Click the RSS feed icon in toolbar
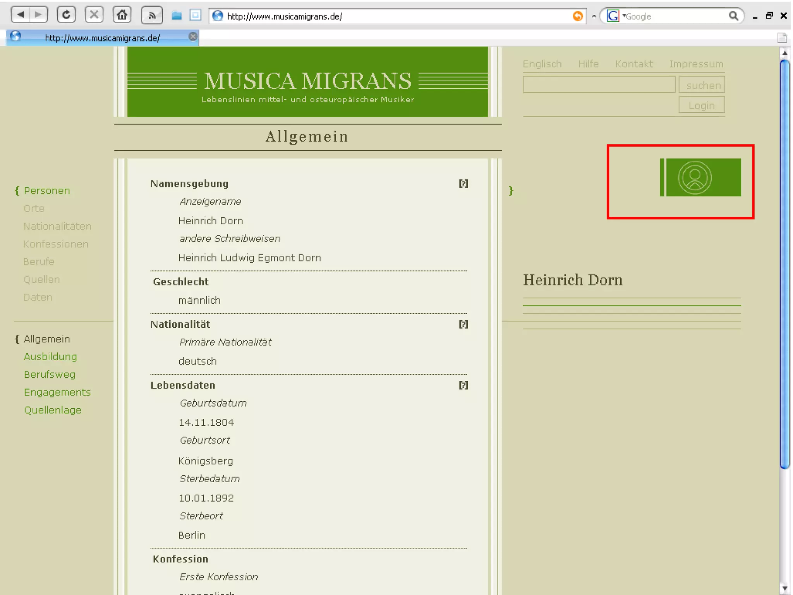The width and height of the screenshot is (793, 595). (152, 15)
